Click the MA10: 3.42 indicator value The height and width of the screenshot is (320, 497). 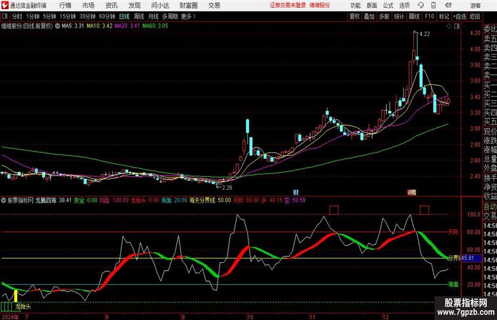click(x=99, y=26)
